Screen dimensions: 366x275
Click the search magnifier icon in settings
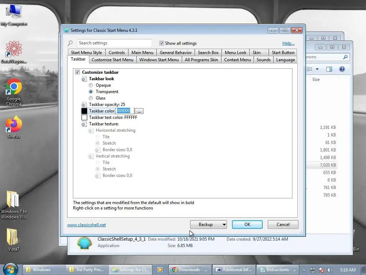coord(70,43)
